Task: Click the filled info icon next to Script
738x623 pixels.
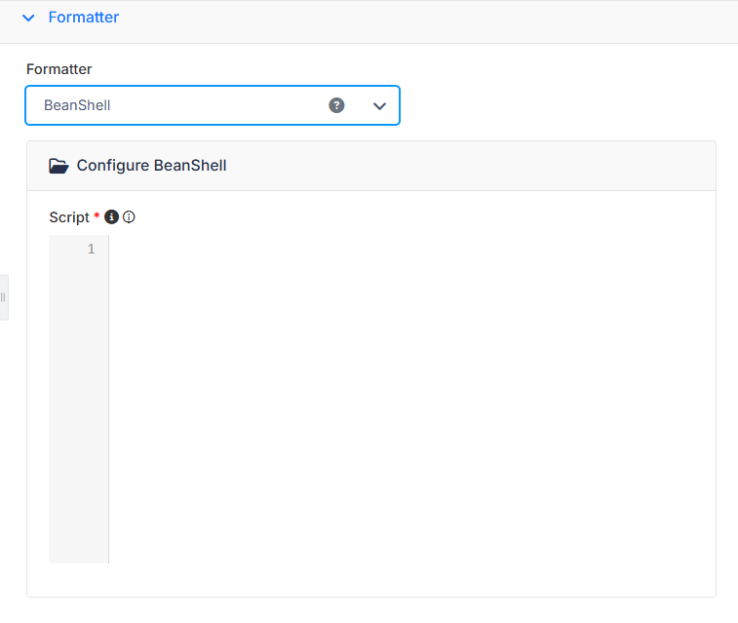Action: pyautogui.click(x=111, y=216)
